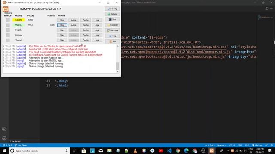
Task: Start the FileZilla module
Action: coord(62,30)
